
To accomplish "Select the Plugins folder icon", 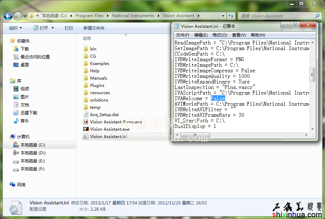I will (86, 85).
